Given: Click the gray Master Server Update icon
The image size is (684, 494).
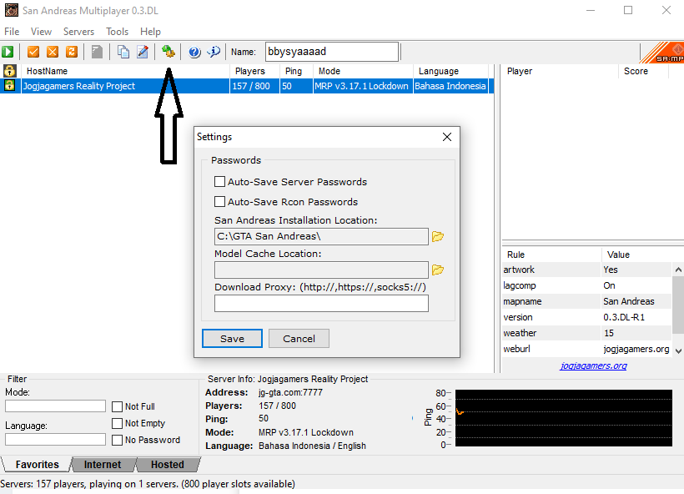Looking at the screenshot, I should 97,52.
